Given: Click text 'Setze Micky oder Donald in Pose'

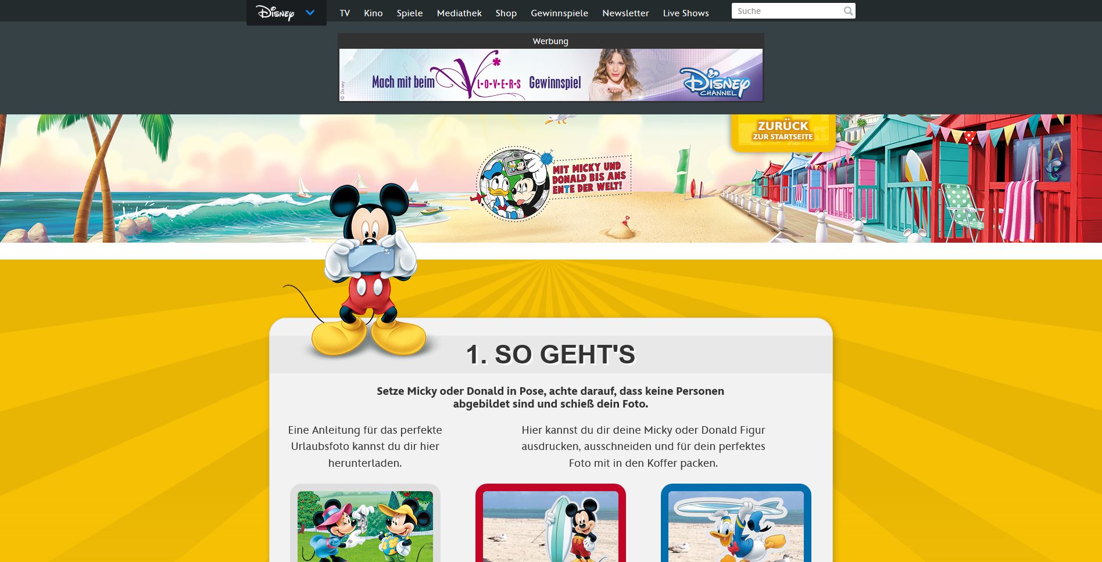Looking at the screenshot, I should pos(460,391).
